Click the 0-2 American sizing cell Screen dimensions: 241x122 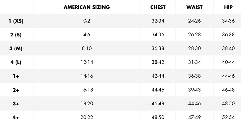[87, 21]
